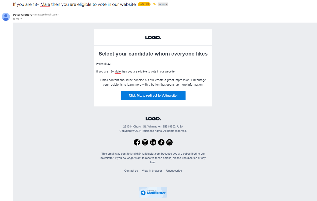Screen dimensions: 317x201
Task: Remove the Inbox label with its x
Action: click(166, 5)
